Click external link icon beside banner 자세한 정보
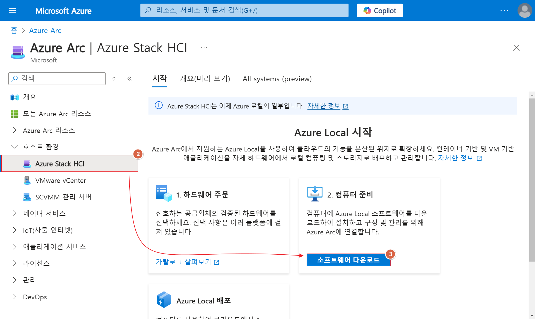535x319 pixels. pyautogui.click(x=345, y=106)
